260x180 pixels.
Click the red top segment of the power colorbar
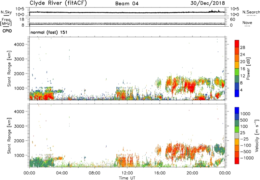[237, 44]
